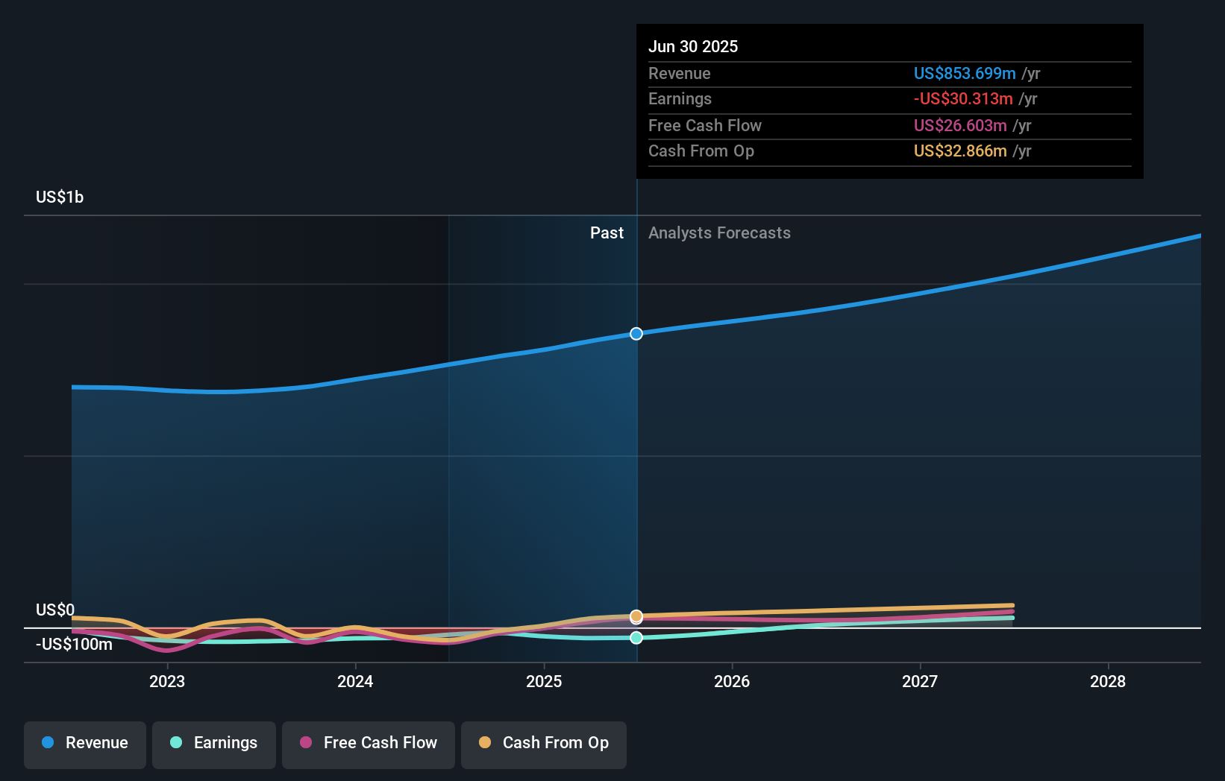Image resolution: width=1225 pixels, height=781 pixels.
Task: Click the Analysts Forecasts label
Action: coord(719,233)
